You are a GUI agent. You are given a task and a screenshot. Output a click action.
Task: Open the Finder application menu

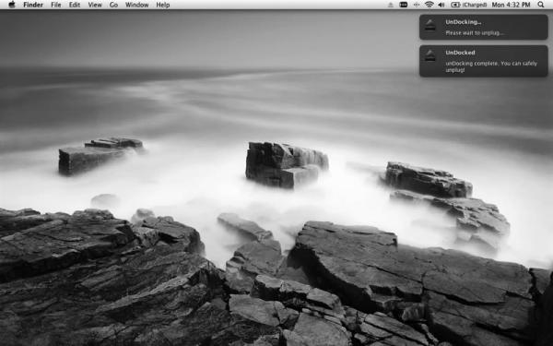click(x=33, y=5)
